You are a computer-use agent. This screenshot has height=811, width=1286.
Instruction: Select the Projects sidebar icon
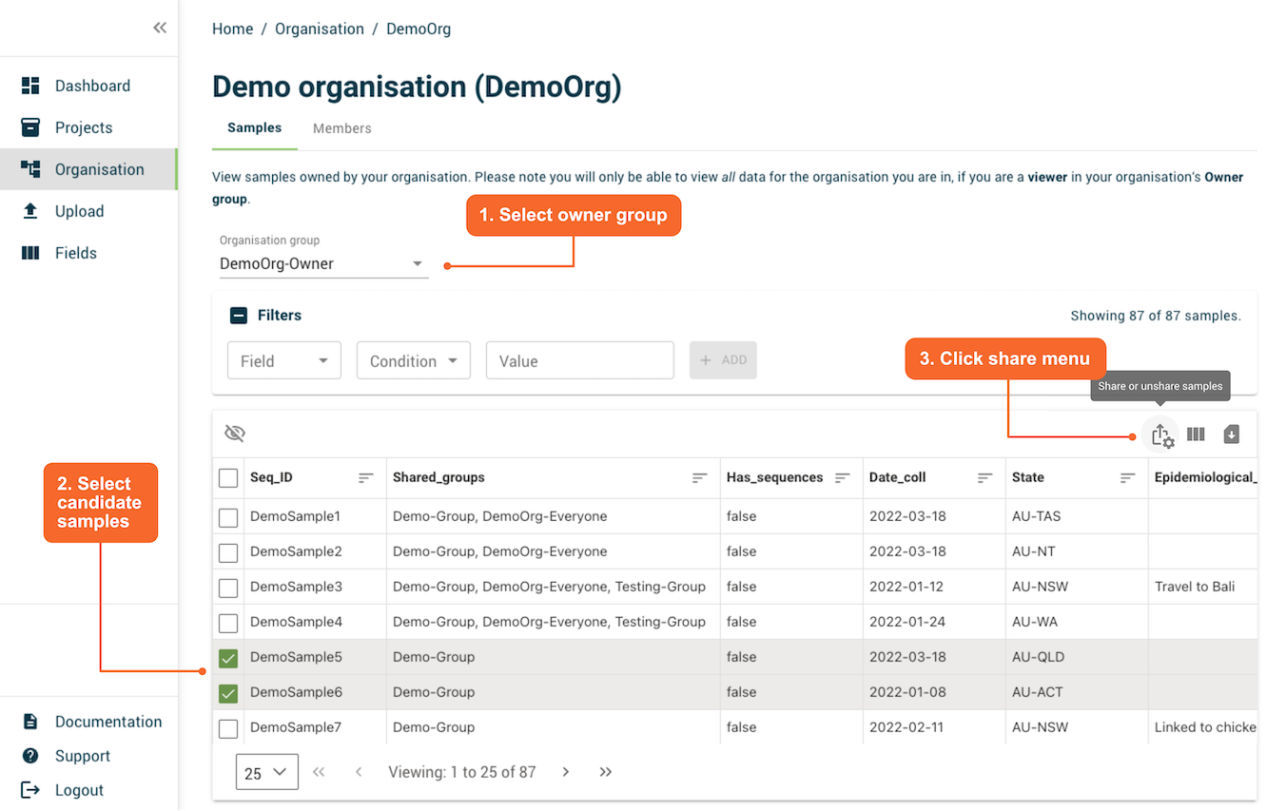pos(32,127)
